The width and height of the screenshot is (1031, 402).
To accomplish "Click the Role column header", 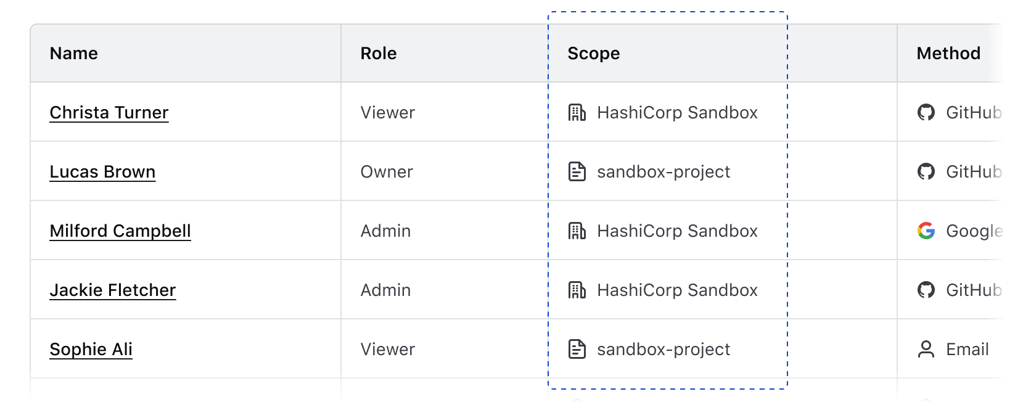I will click(x=378, y=53).
